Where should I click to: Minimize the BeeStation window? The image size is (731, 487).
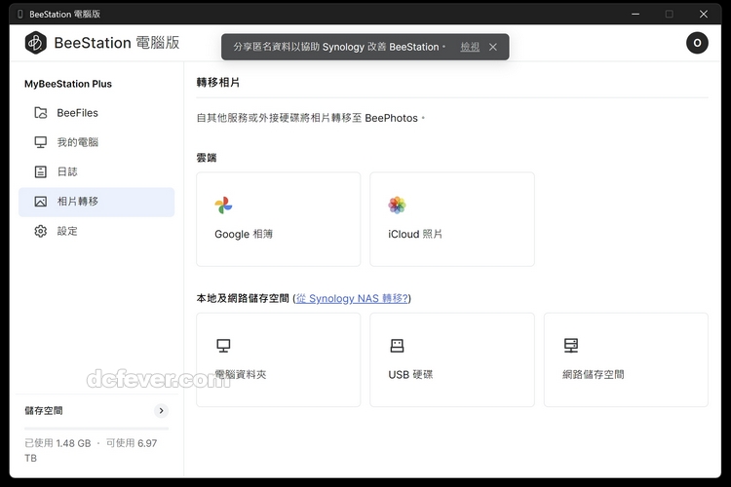point(635,14)
